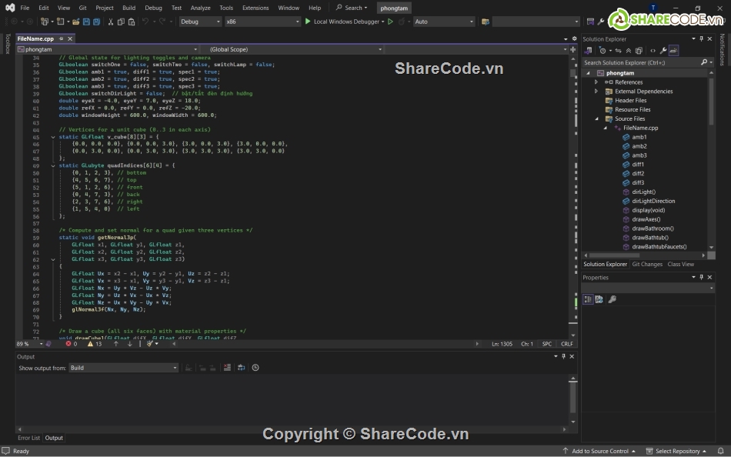Screen dimensions: 731x457
Task: Click the clock icon in Output toolbar
Action: 255,368
